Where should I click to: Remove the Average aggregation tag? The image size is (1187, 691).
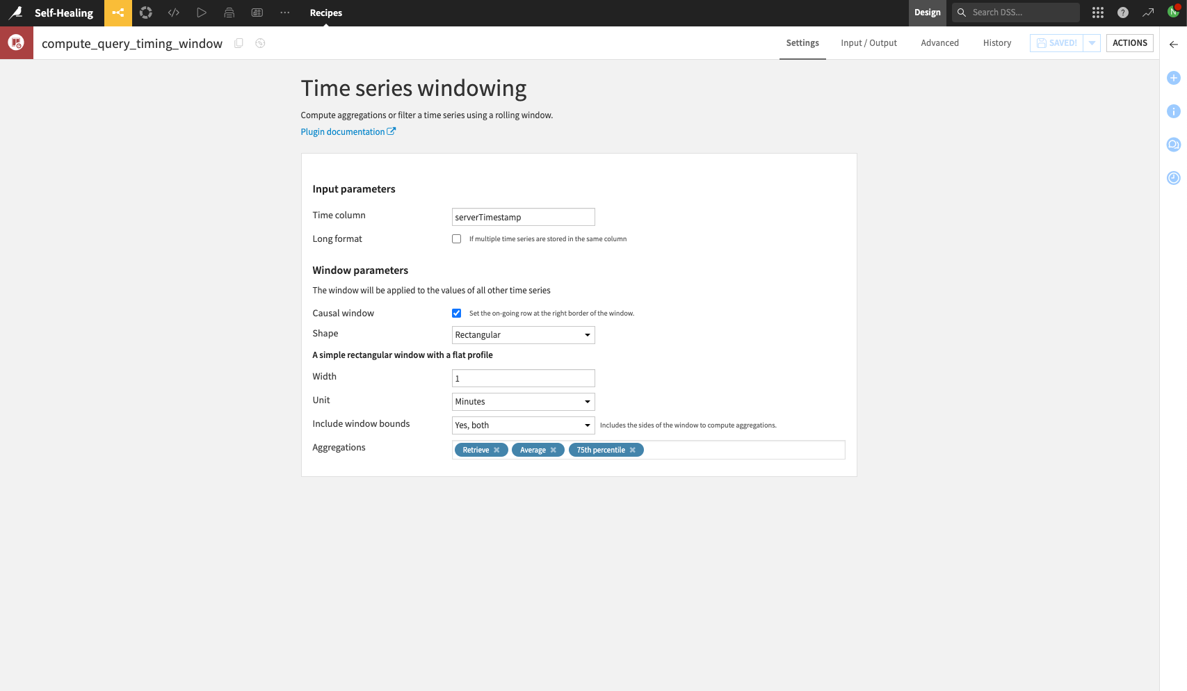point(554,450)
